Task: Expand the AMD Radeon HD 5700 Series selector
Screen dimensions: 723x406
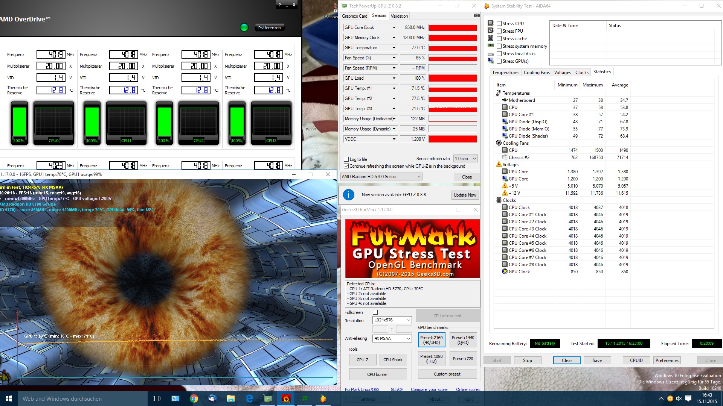Action: click(x=381, y=177)
